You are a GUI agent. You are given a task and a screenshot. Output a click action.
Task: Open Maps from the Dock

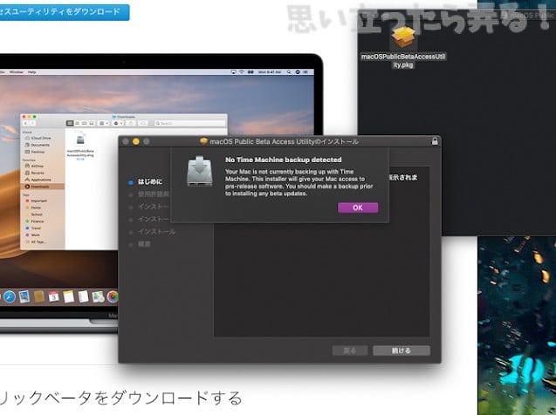(98, 296)
